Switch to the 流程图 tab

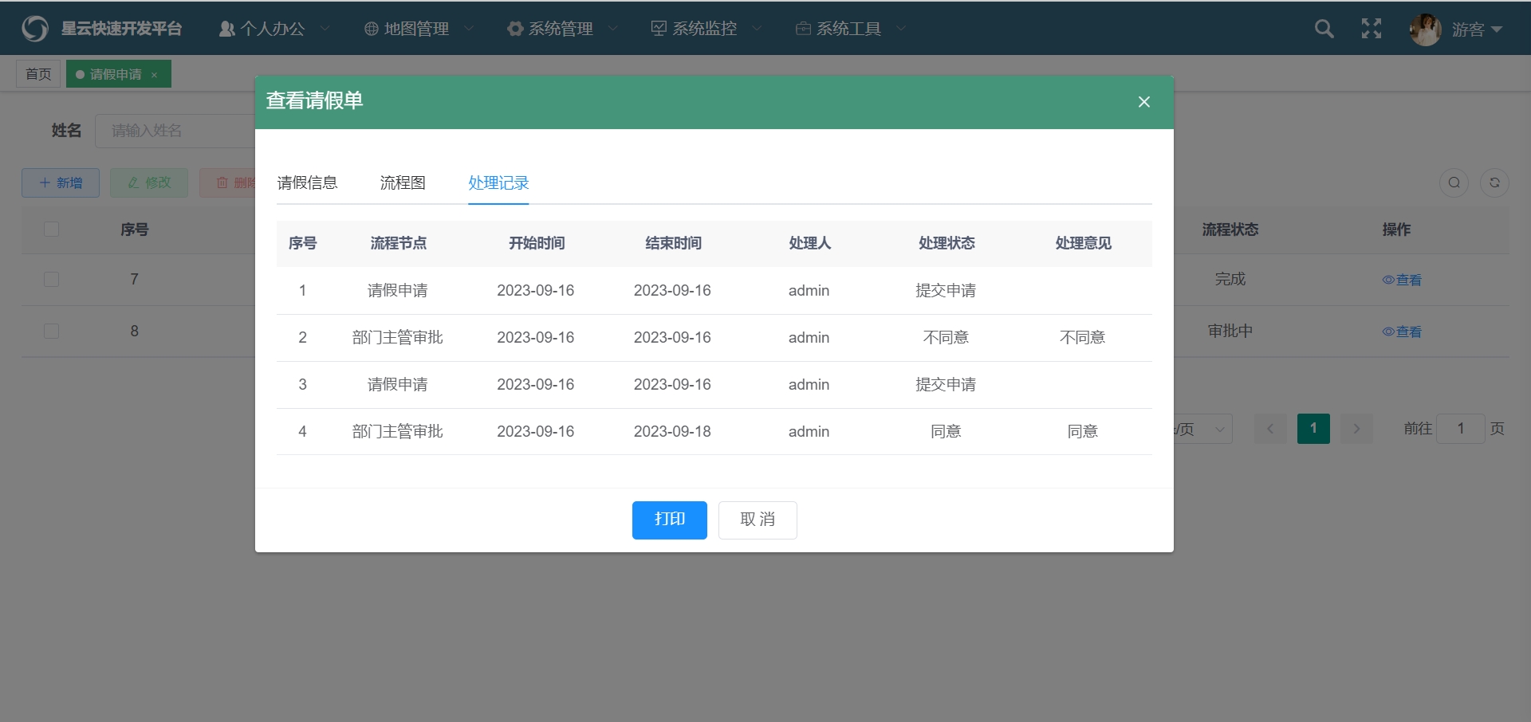(x=403, y=182)
